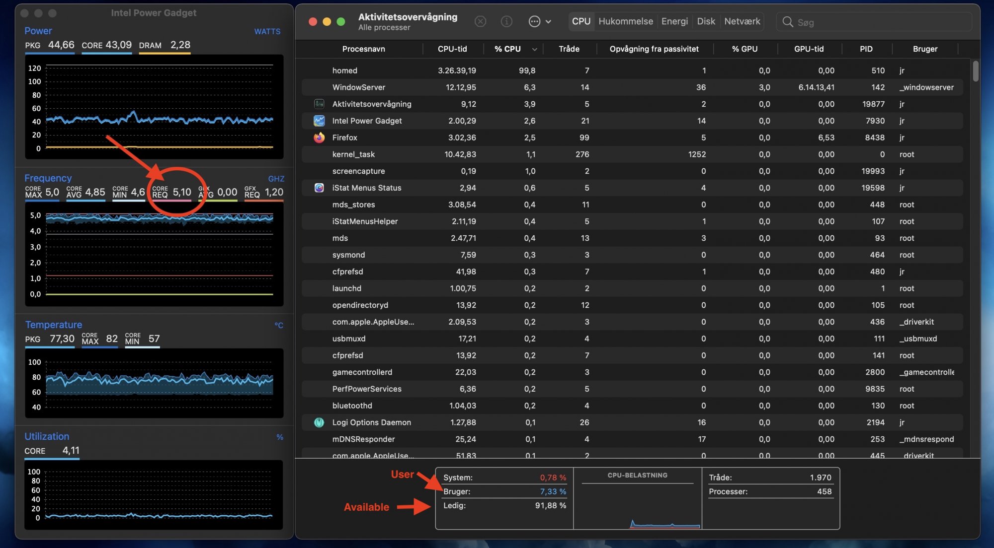Viewport: 994px width, 548px height.
Task: Switch to the Energi tab
Action: [674, 21]
